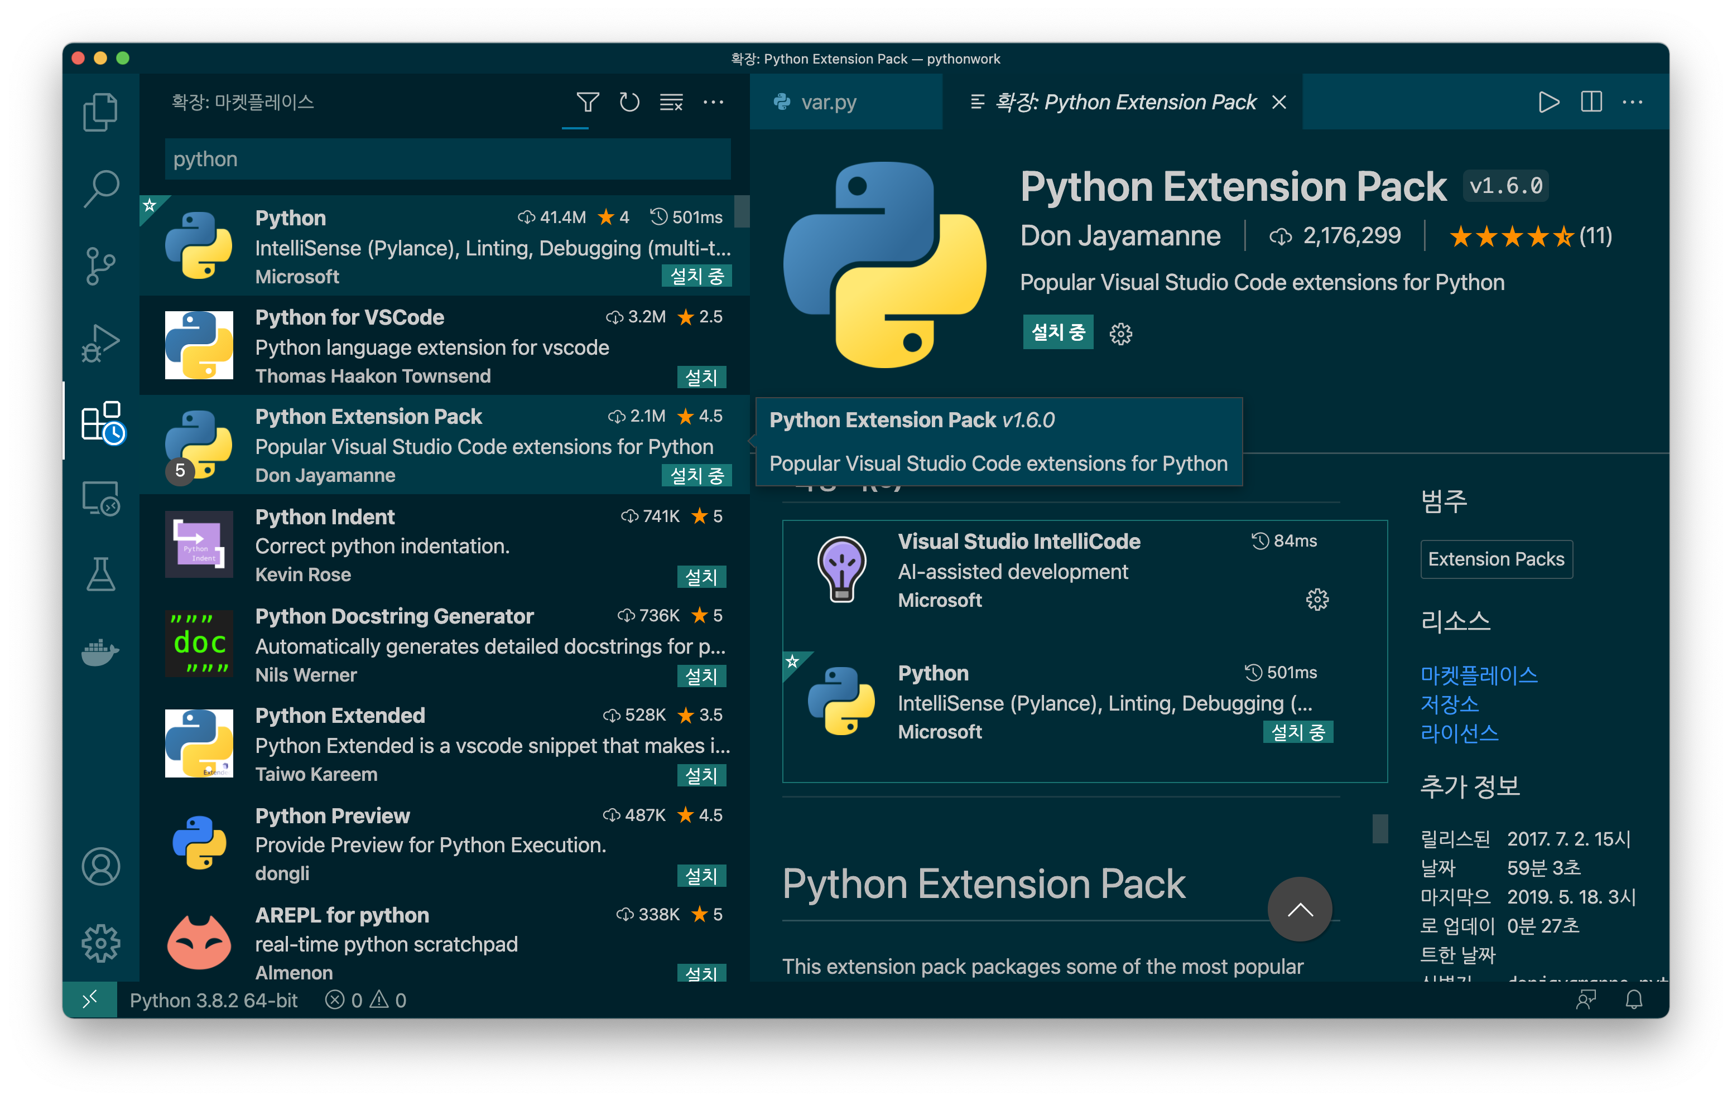
Task: Install the Python Extended extension
Action: (701, 775)
